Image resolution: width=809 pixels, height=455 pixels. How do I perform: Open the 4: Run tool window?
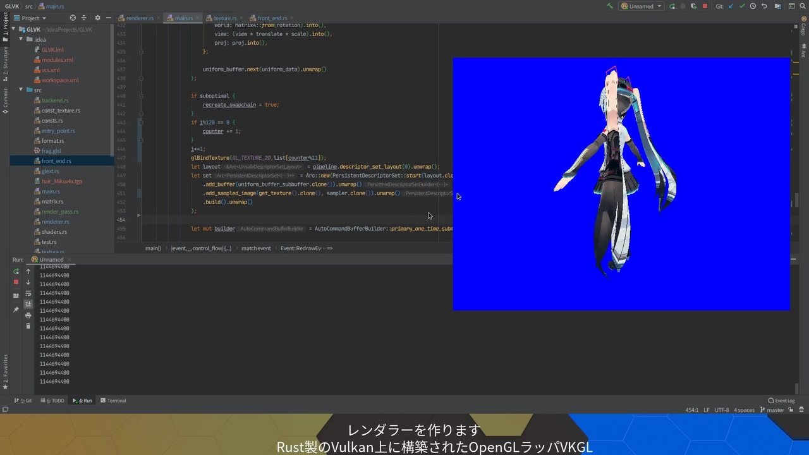tap(82, 401)
